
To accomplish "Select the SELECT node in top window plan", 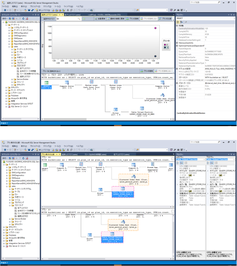I will tap(46, 85).
